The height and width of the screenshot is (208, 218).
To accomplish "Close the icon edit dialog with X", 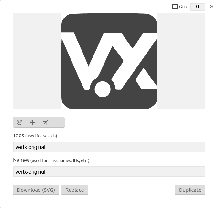I will [212, 6].
